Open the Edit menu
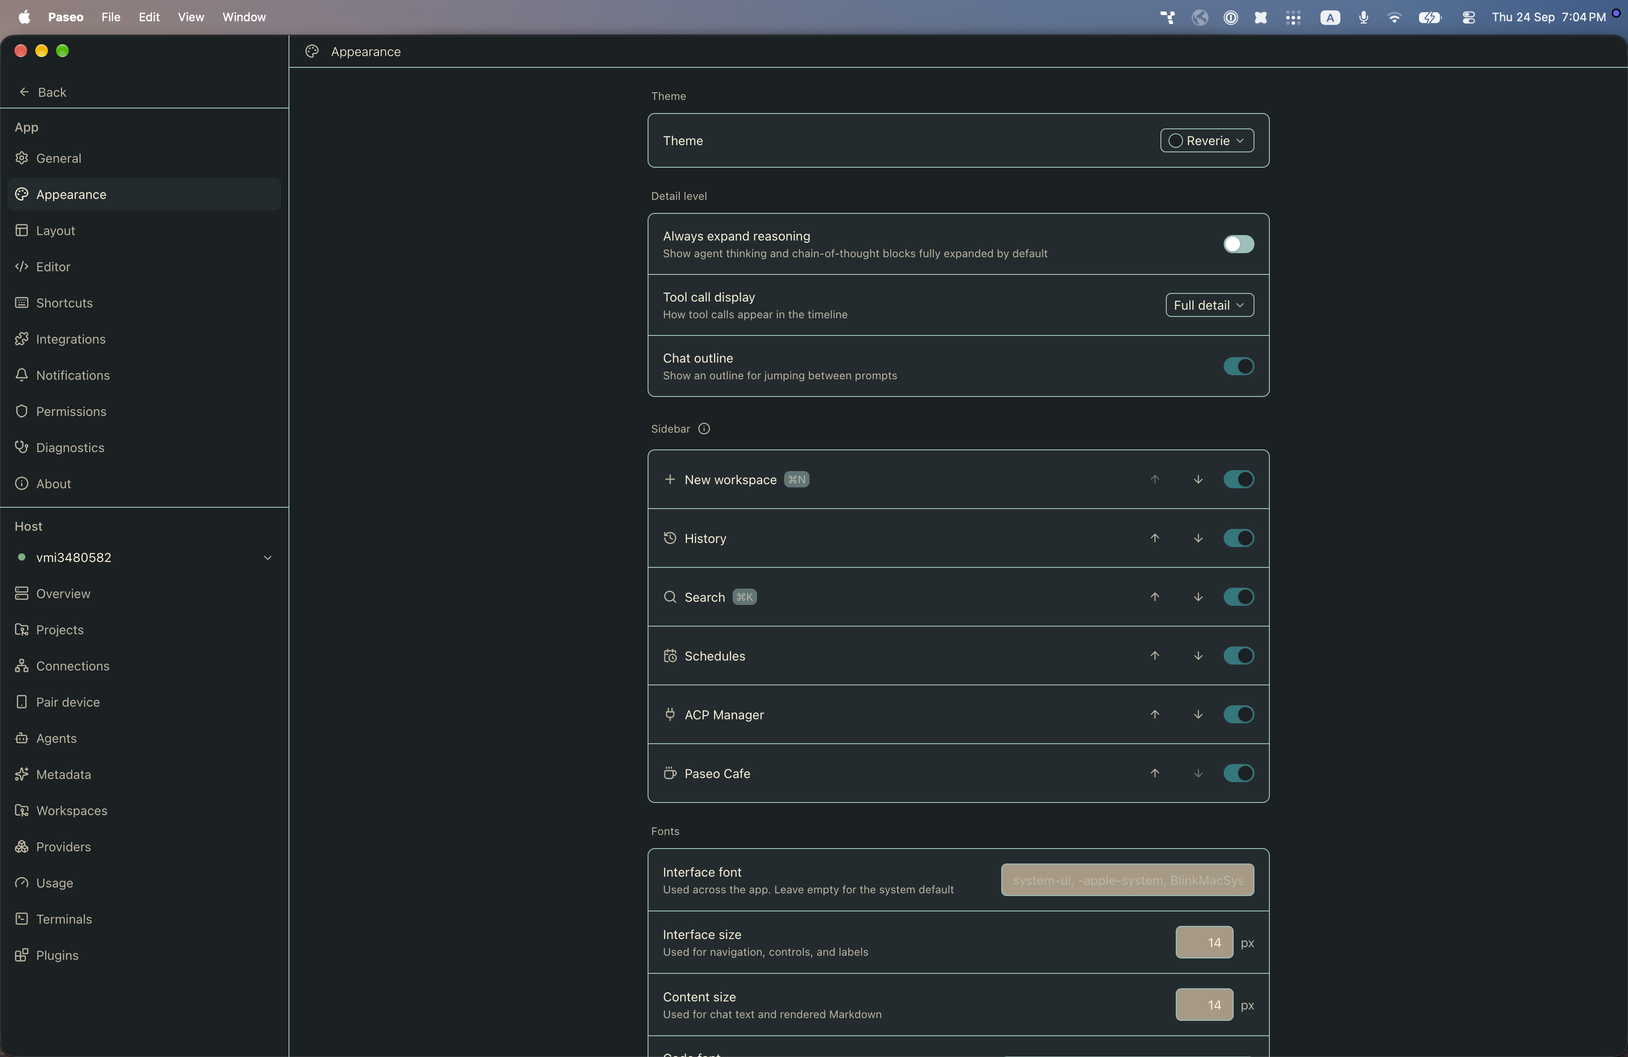Viewport: 1628px width, 1057px height. click(149, 17)
